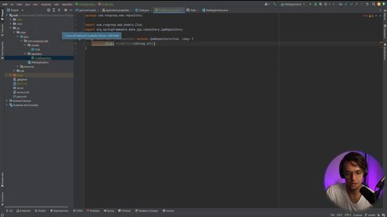Expand the resources folder
This screenshot has width=387, height=217.
coord(18,66)
